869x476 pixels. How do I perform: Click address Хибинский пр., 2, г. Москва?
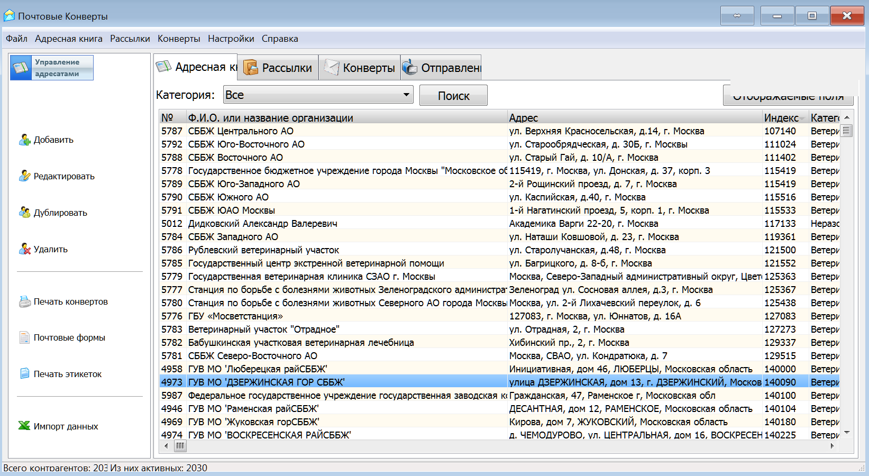[569, 342]
